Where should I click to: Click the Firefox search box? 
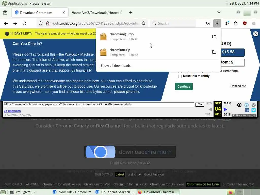[x=173, y=23]
